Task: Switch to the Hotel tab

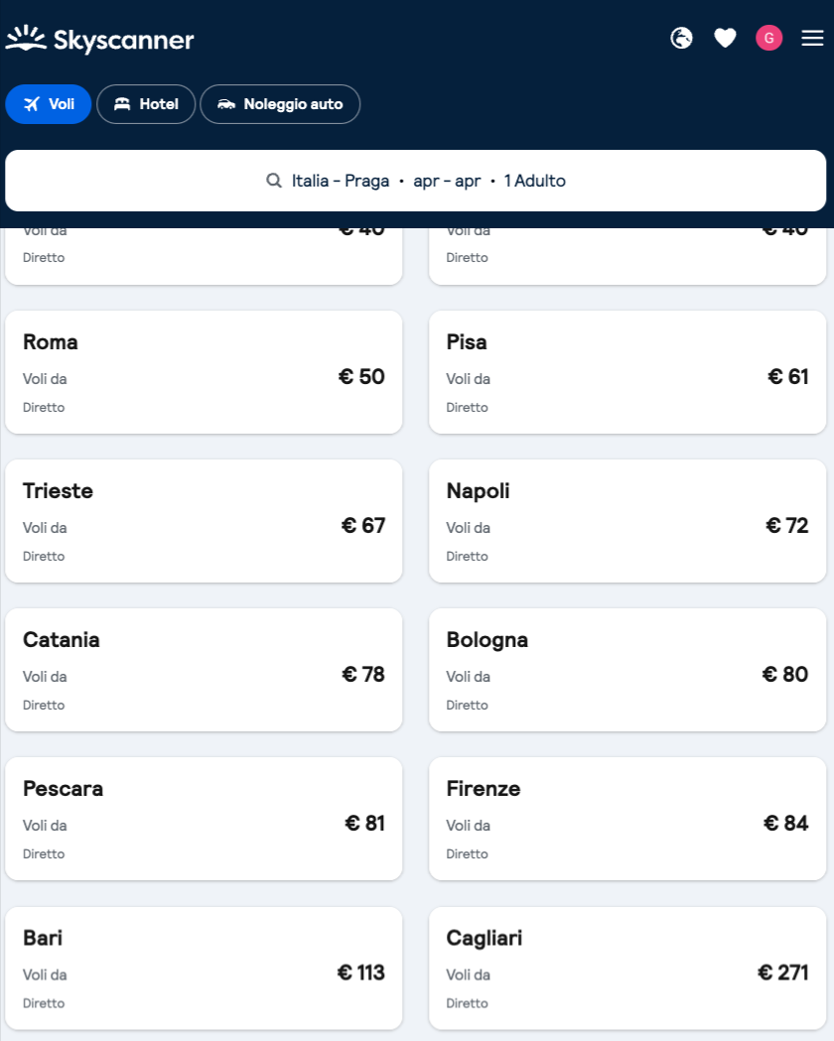Action: point(146,104)
